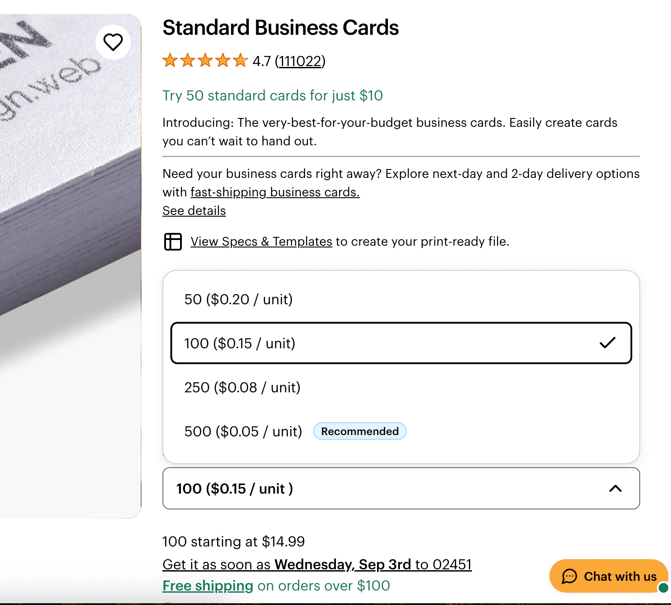Click the Specs & Templates grid icon
The width and height of the screenshot is (671, 605).
click(x=173, y=242)
